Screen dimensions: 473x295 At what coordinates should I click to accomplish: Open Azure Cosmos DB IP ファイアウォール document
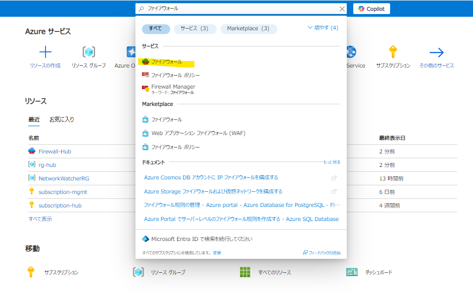pyautogui.click(x=211, y=177)
